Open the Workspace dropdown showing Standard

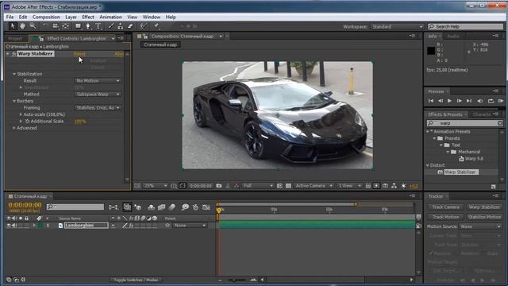(x=397, y=27)
